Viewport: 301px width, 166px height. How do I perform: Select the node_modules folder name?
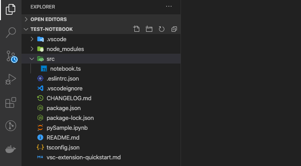click(x=65, y=49)
